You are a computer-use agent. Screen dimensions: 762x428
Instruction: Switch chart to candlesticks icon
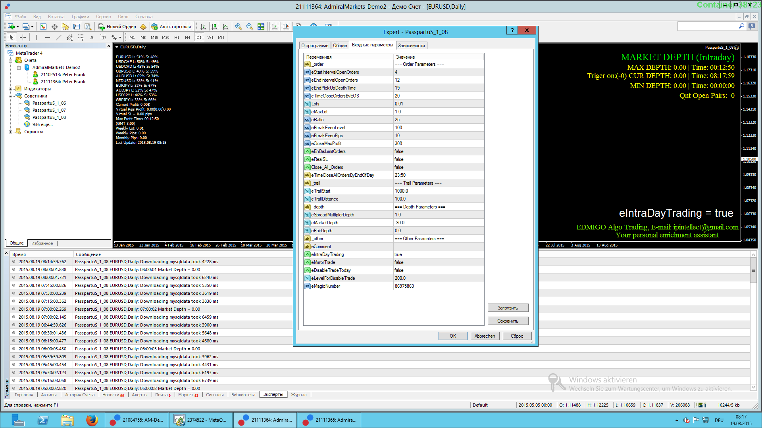pyautogui.click(x=214, y=27)
